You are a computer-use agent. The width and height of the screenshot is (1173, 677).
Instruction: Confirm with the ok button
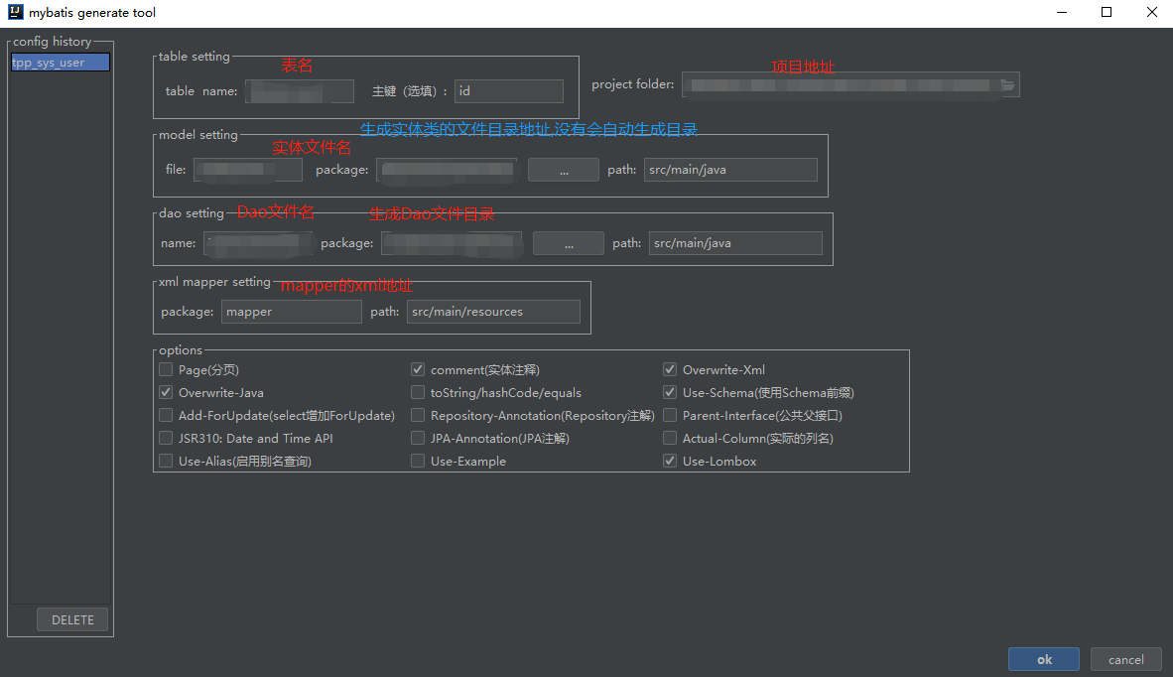pos(1044,659)
